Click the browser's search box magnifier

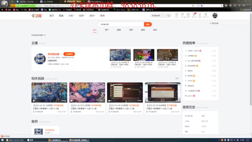coord(222,6)
